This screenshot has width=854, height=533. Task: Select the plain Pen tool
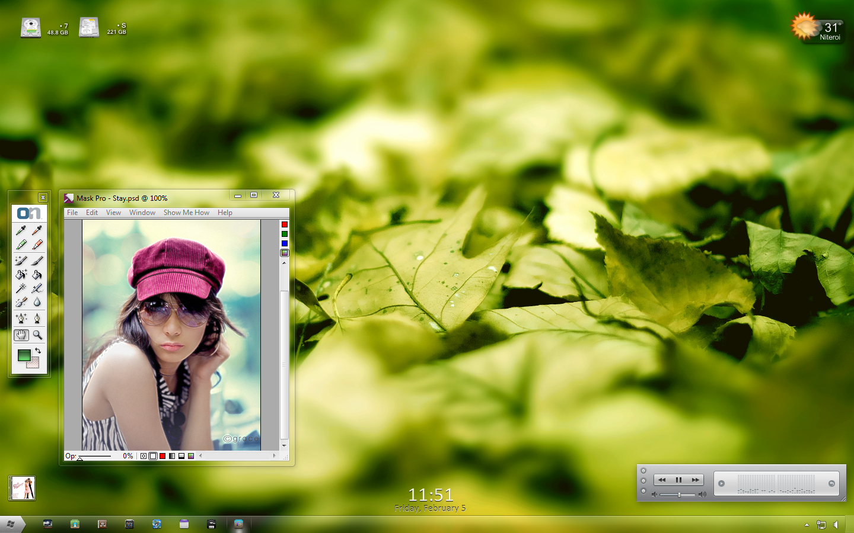click(37, 319)
